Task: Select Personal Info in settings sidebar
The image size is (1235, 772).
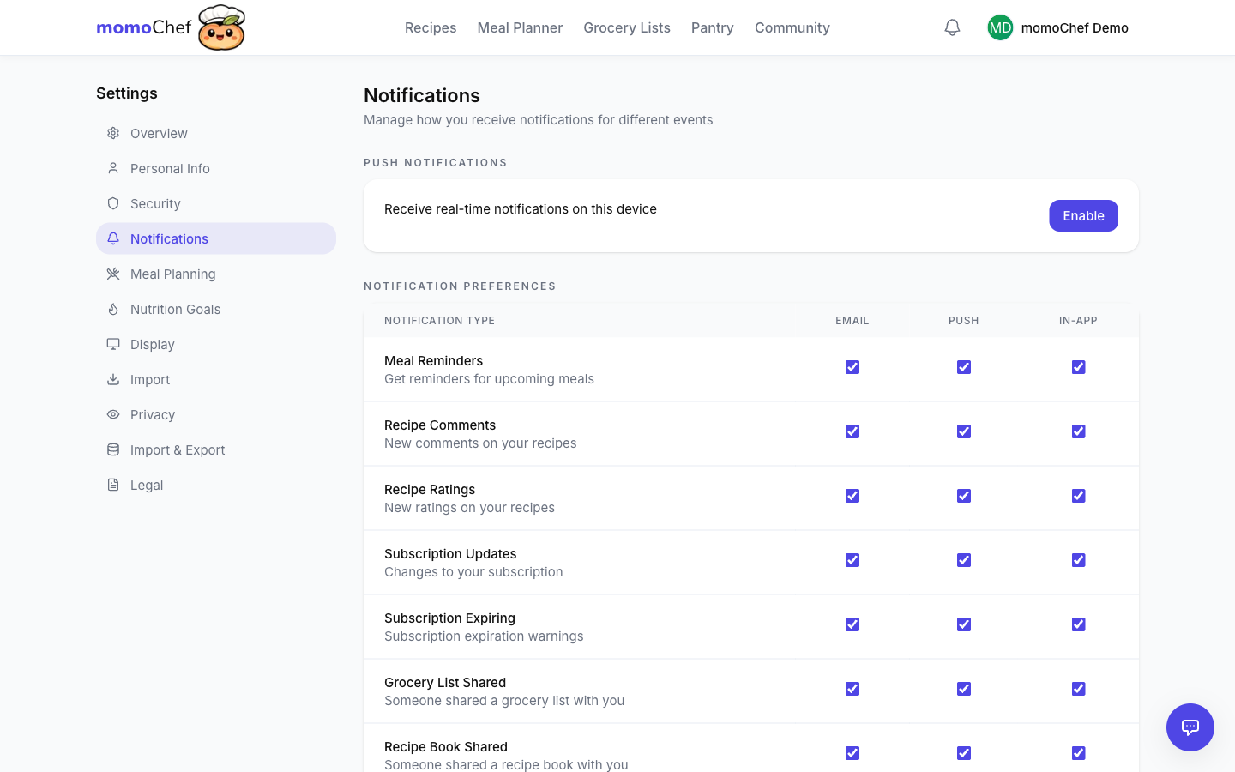Action: coord(216,168)
